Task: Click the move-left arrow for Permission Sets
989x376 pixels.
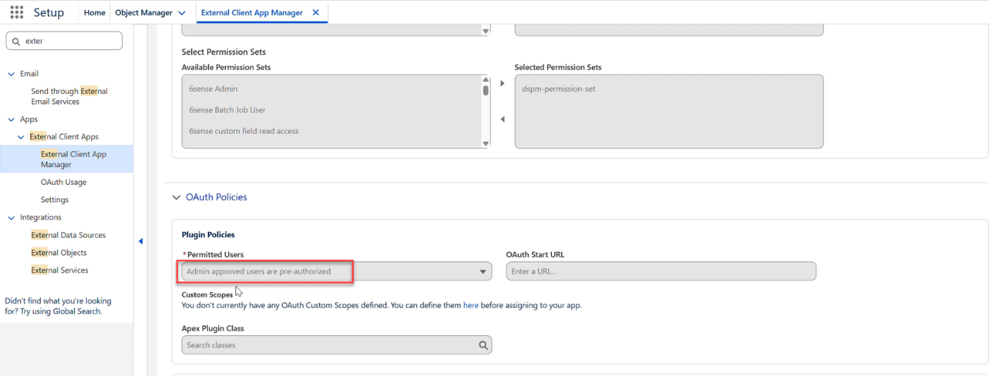Action: pos(502,119)
